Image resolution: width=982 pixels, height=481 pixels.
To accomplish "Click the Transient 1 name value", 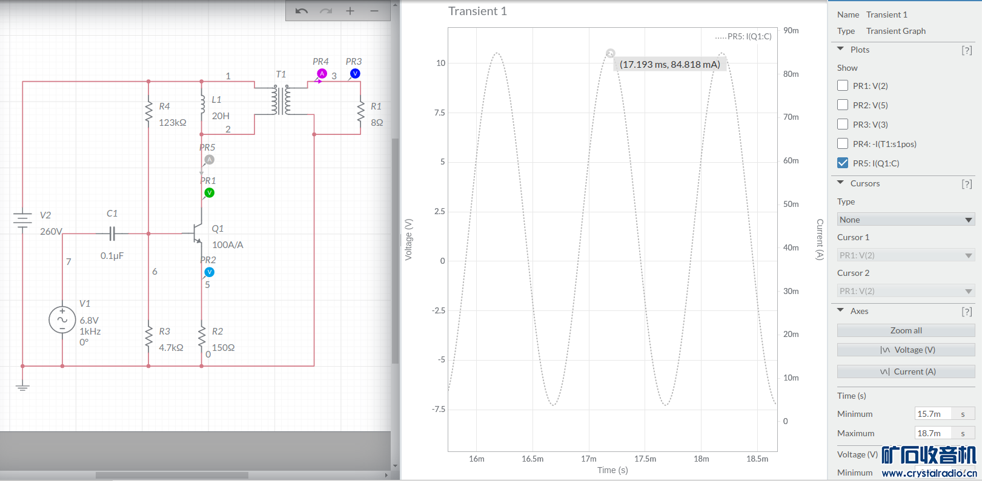I will tap(887, 15).
